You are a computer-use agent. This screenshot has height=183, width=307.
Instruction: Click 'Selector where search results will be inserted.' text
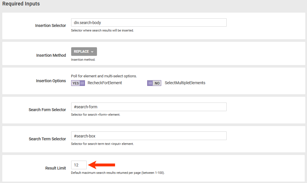pyautogui.click(x=102, y=30)
